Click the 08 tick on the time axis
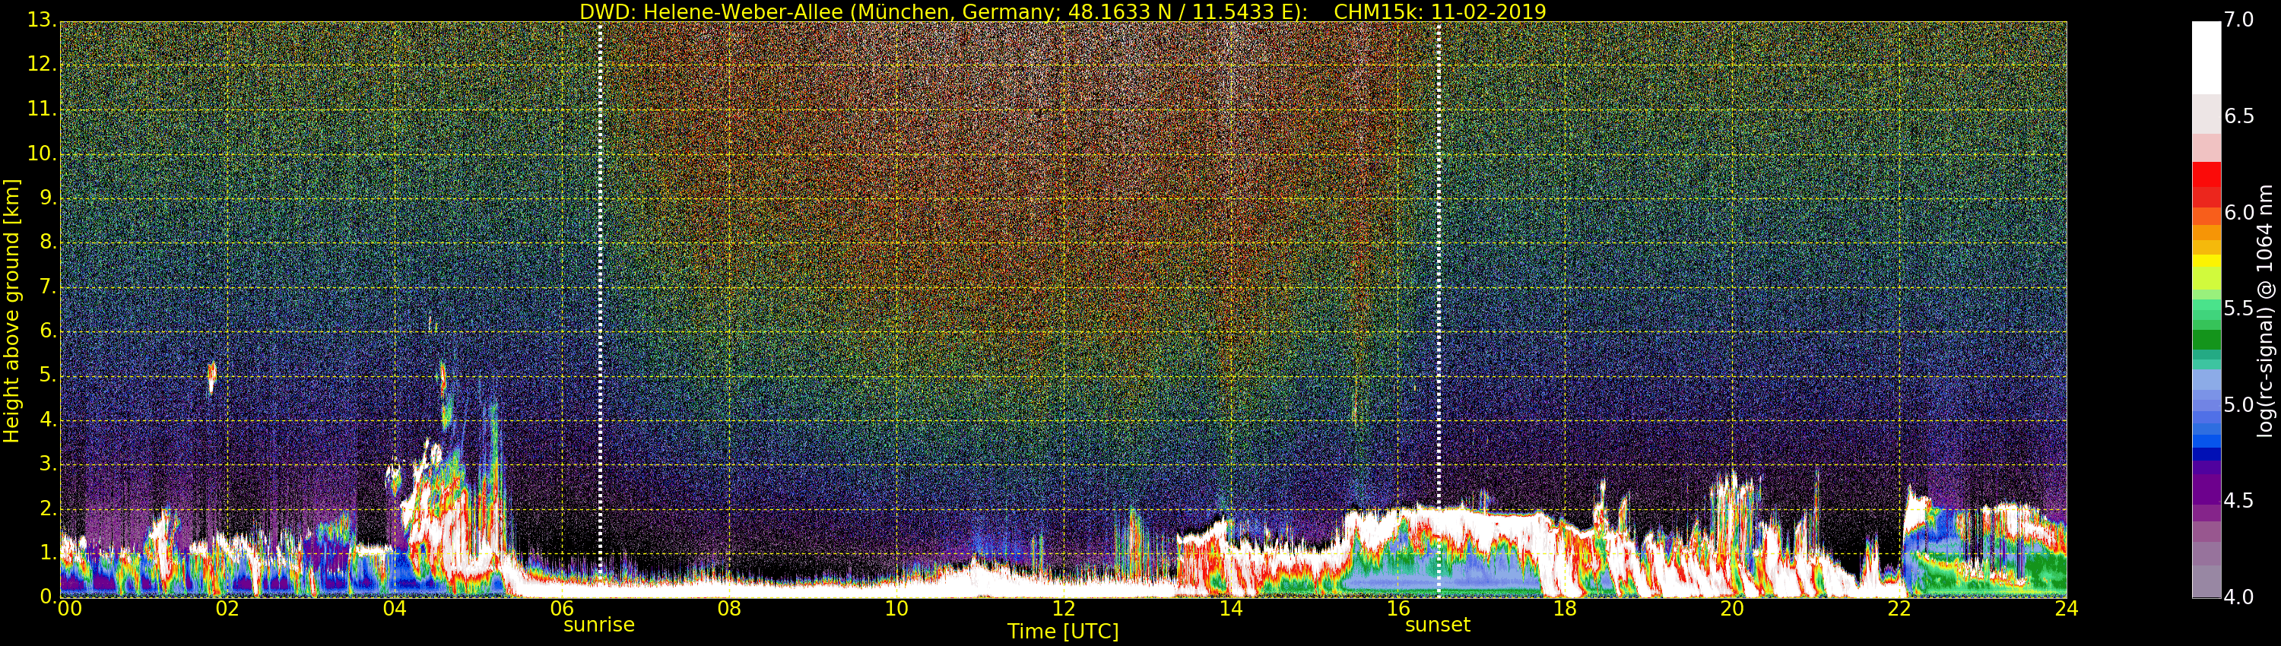 [x=728, y=609]
